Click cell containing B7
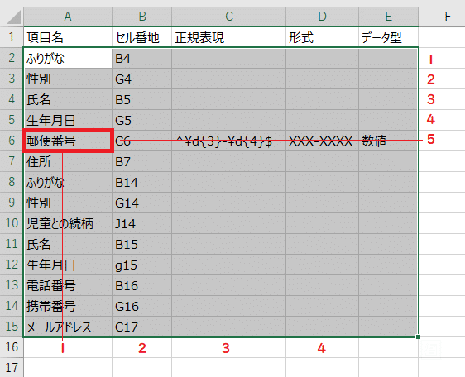465x377 pixels. (x=142, y=161)
